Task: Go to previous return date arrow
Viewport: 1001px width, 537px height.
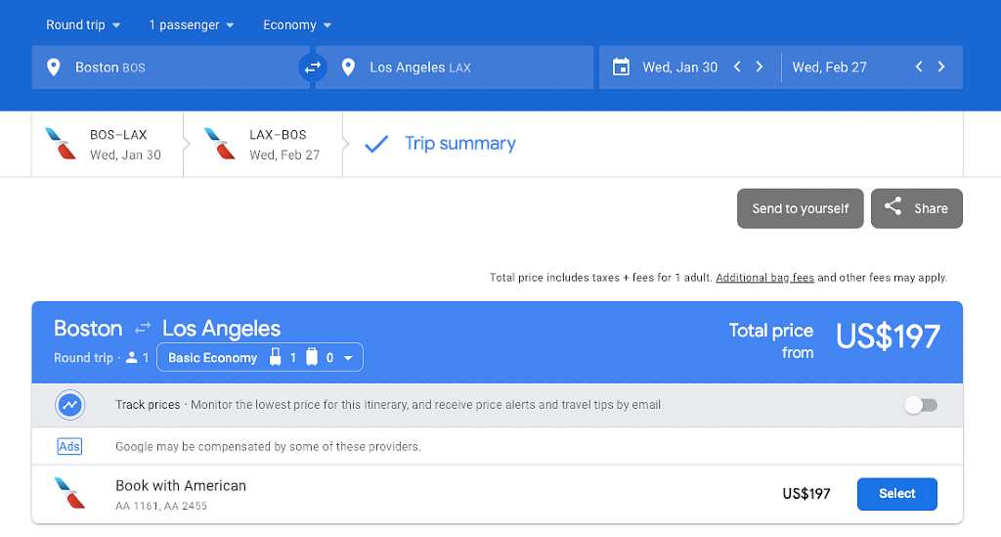Action: click(x=919, y=67)
